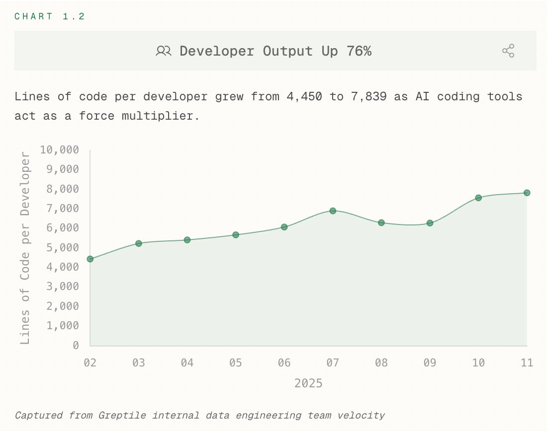Image resolution: width=548 pixels, height=431 pixels.
Task: Click the "5,000" y-axis label
Action: pos(63,247)
